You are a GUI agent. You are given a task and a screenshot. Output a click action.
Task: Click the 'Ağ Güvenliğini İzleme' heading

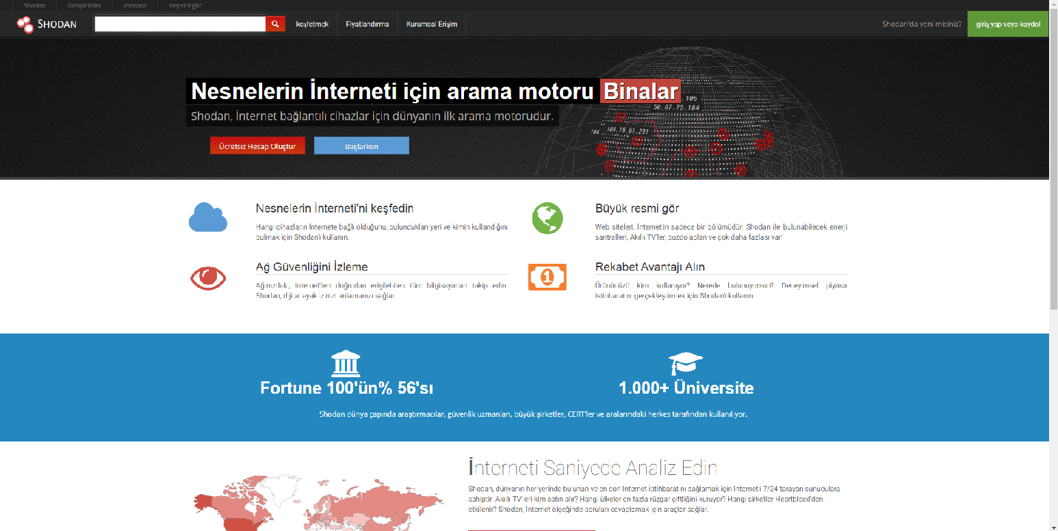pos(312,267)
